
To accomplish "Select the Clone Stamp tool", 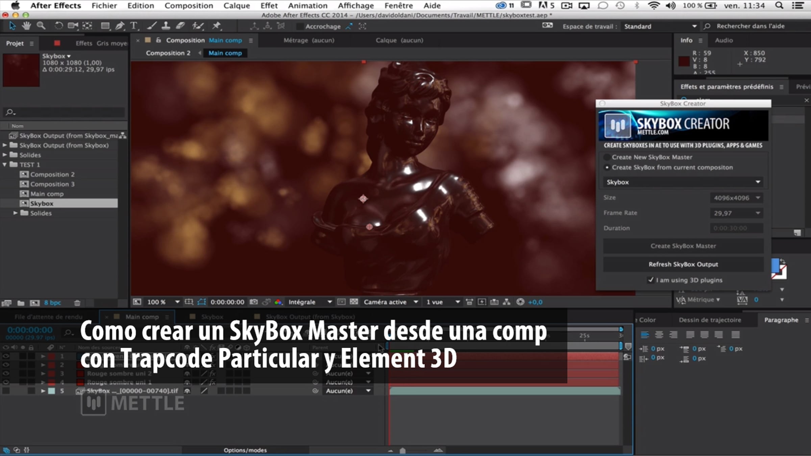I will point(166,26).
